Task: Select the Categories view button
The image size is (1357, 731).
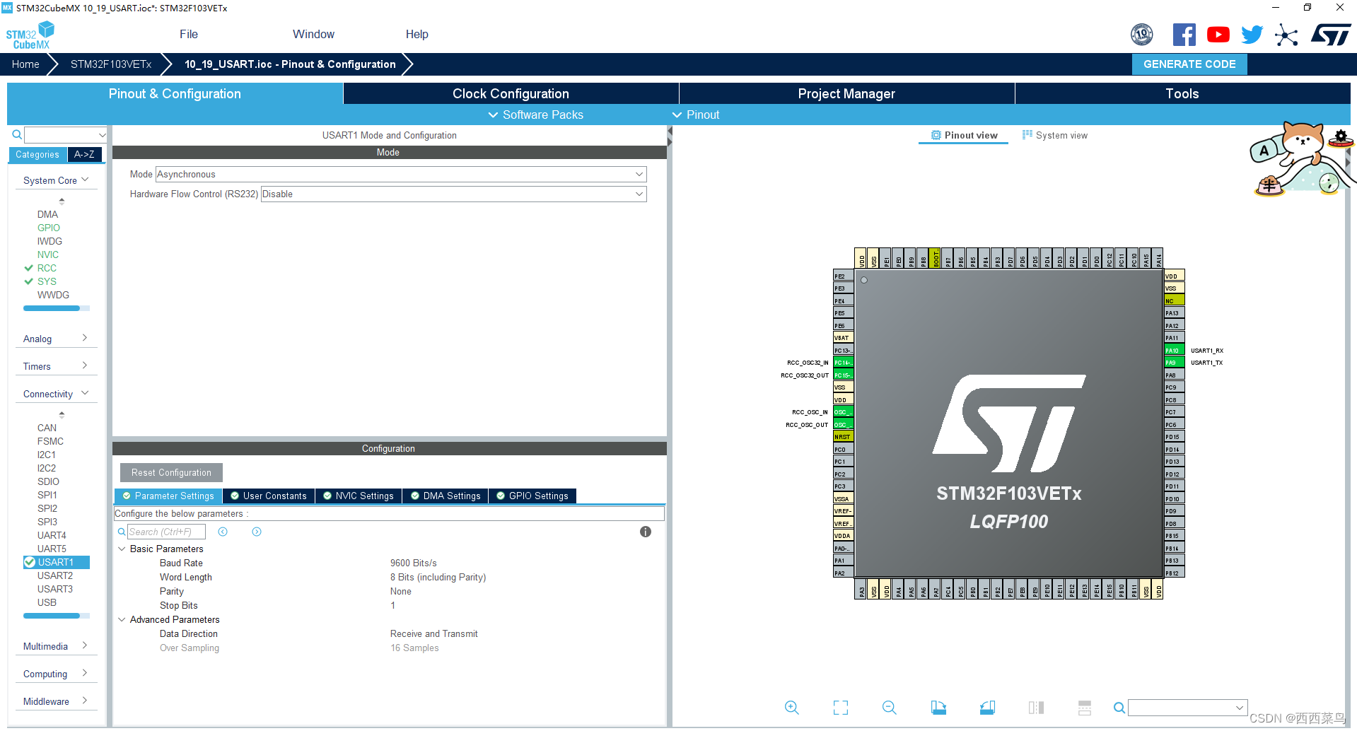Action: [x=37, y=154]
